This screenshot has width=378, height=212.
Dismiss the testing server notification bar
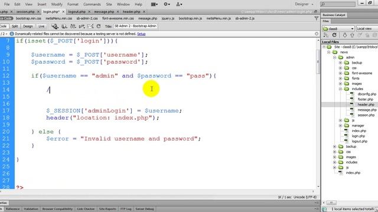coord(317,34)
